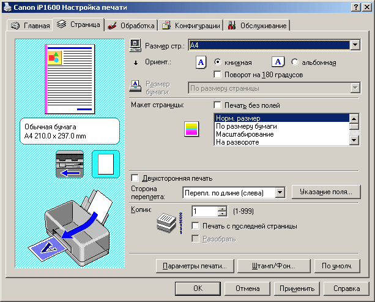The height and width of the screenshot is (302, 375).
Task: Click the Справка button
Action: pyautogui.click(x=346, y=289)
